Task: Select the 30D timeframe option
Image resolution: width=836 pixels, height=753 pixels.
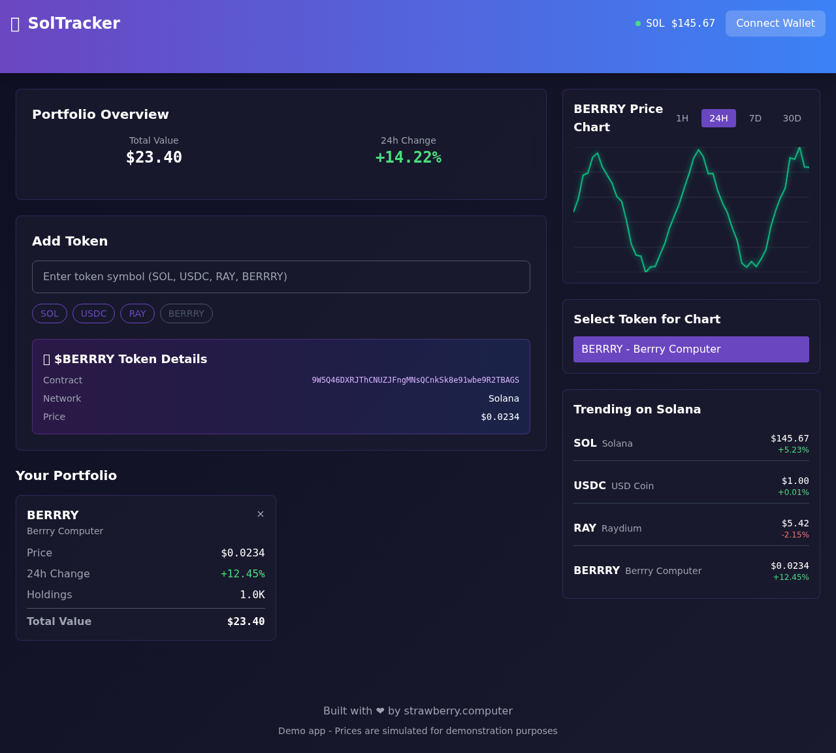Action: coord(792,118)
